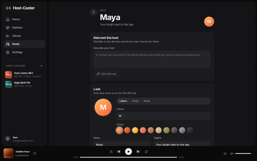Click the Name input field

click(122, 143)
